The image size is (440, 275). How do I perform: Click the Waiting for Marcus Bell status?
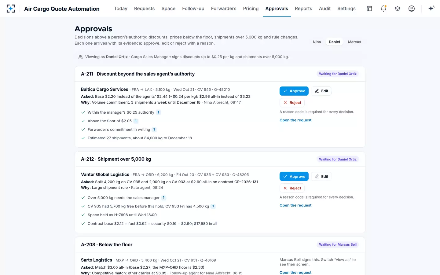pyautogui.click(x=338, y=244)
